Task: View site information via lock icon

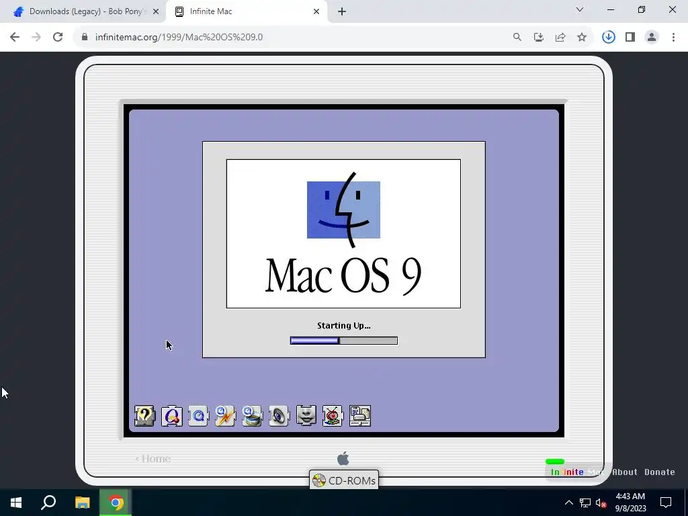Action: pos(85,37)
